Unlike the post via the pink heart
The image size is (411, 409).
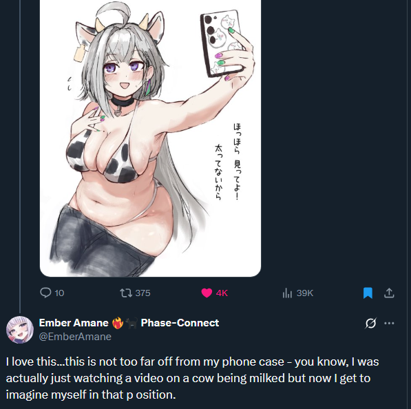(207, 293)
